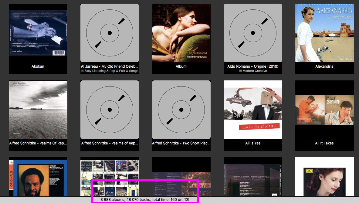Open the All is Yes album cover
Image resolution: width=359 pixels, height=203 pixels.
[253, 110]
